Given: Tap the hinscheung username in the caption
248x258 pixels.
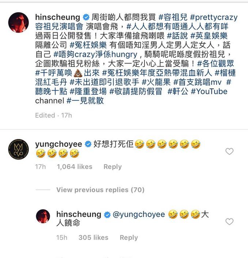Looking at the screenshot, I should click(x=58, y=17).
